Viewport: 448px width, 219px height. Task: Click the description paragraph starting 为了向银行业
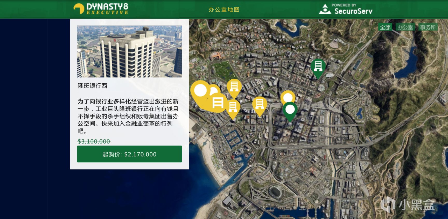point(129,116)
